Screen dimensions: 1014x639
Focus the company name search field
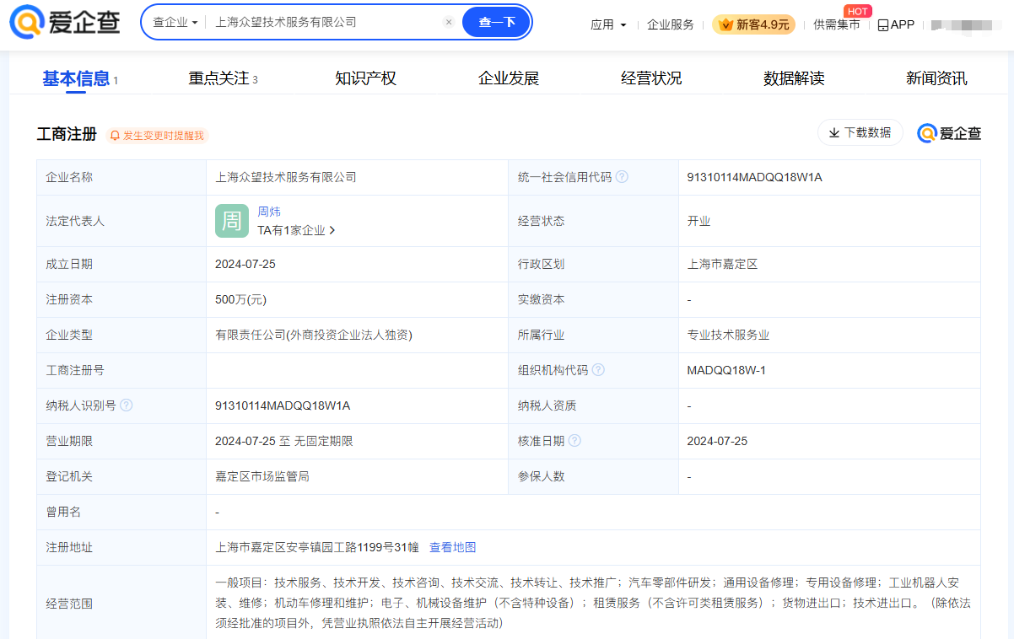[325, 22]
